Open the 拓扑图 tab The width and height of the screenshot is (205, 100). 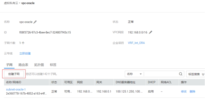[x=39, y=65]
